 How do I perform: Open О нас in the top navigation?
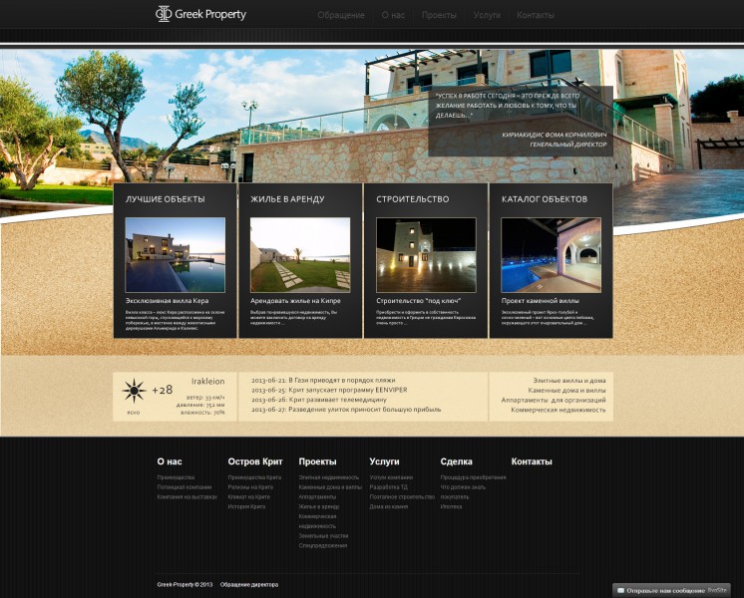(x=393, y=15)
